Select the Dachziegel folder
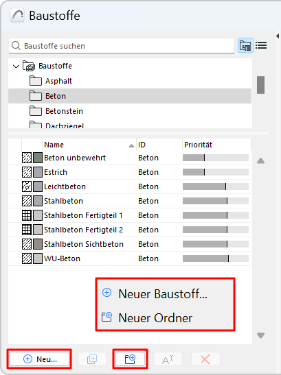281x375 pixels. pos(130,124)
